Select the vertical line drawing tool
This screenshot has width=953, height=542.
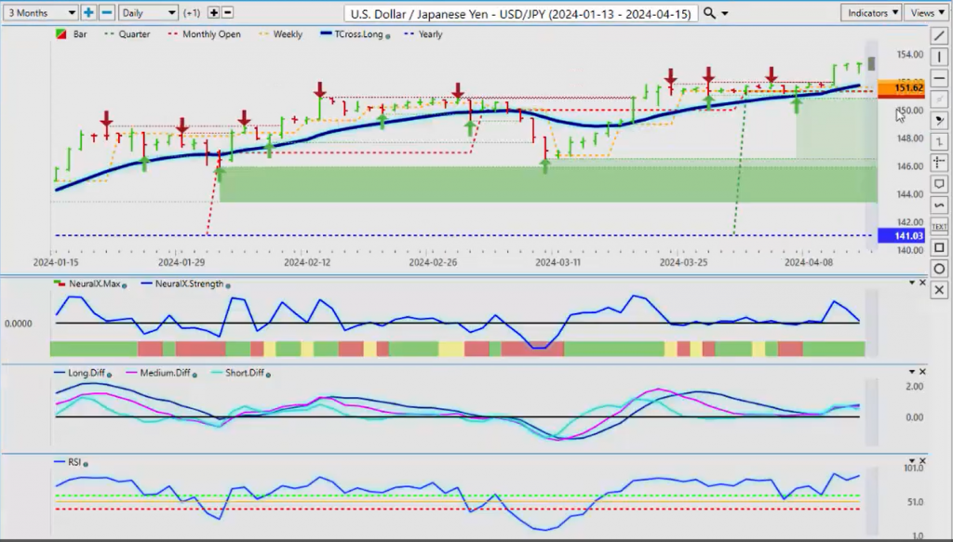click(939, 57)
